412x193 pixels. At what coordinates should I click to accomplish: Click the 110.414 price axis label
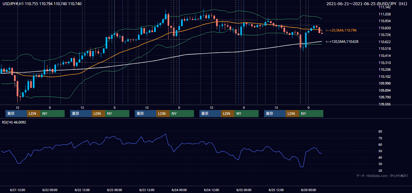point(385,56)
